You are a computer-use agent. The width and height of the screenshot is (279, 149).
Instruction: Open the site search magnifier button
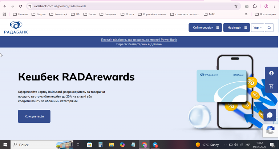[269, 28]
